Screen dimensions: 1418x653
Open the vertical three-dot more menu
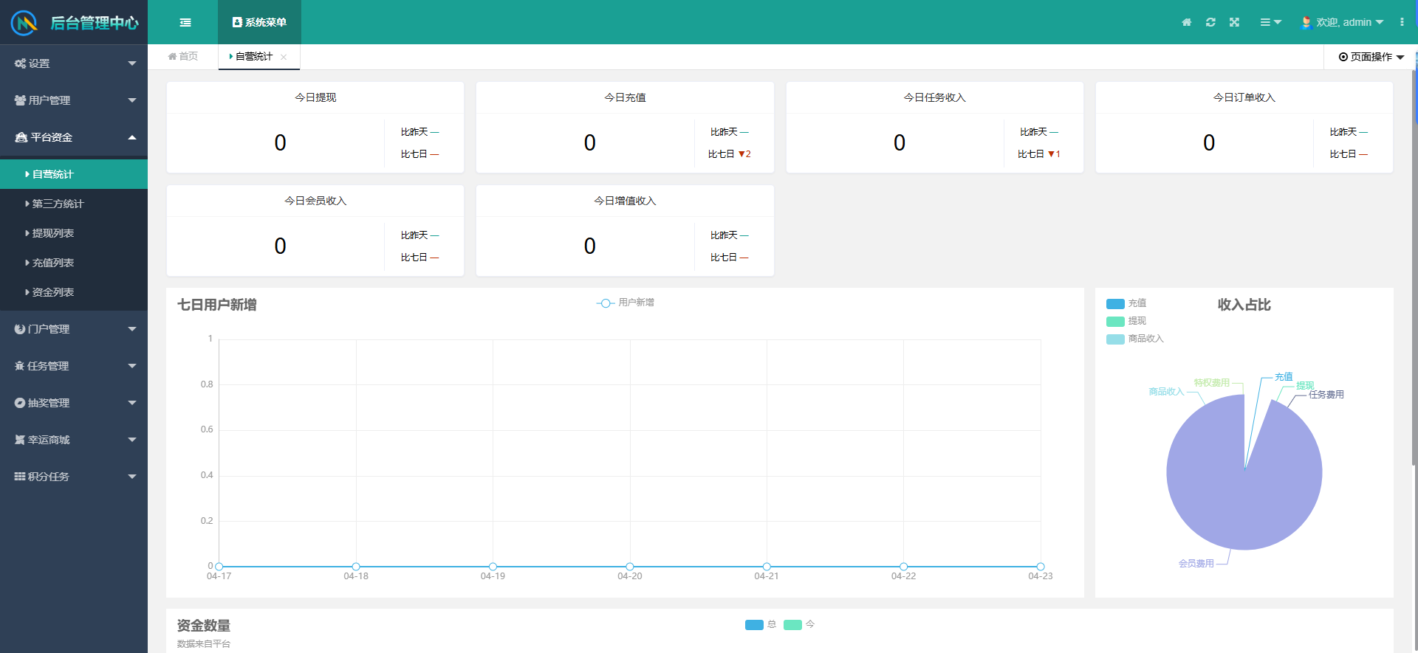[1402, 22]
